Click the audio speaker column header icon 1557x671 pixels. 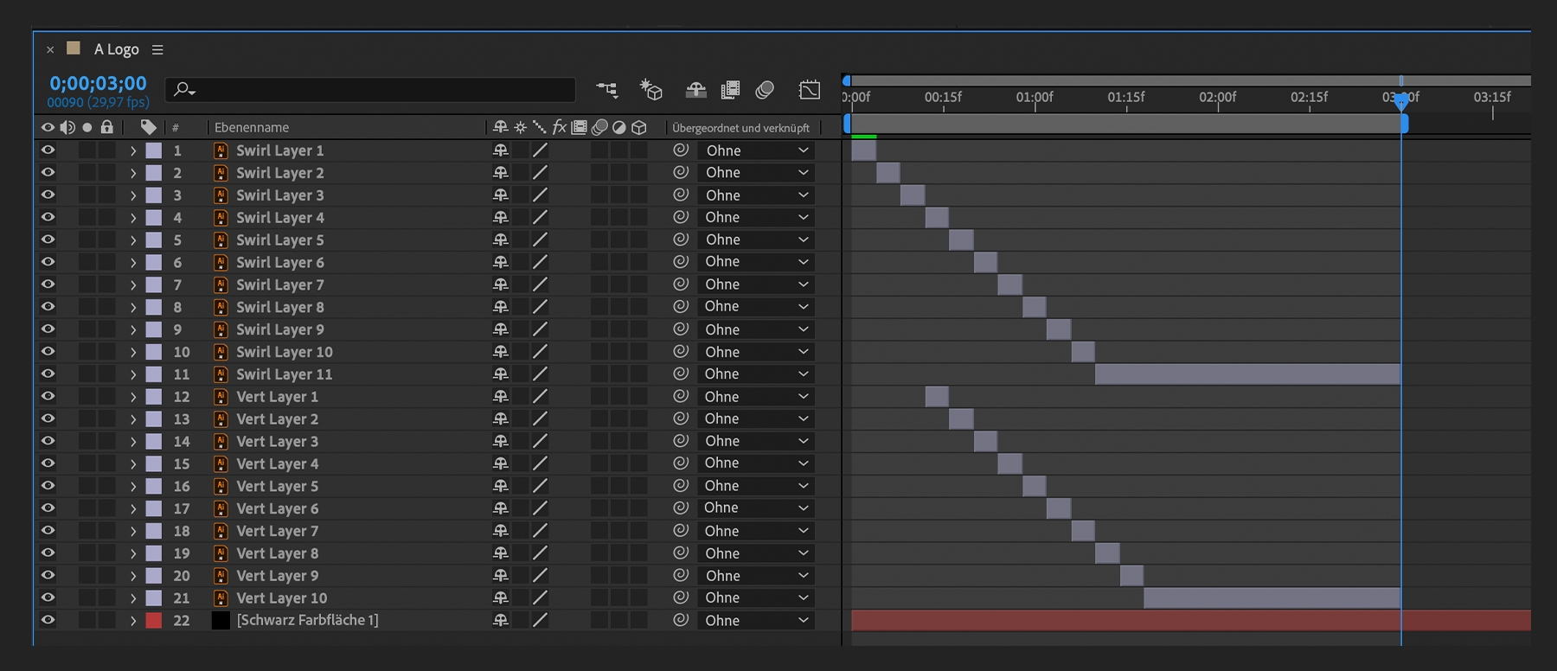click(x=67, y=127)
